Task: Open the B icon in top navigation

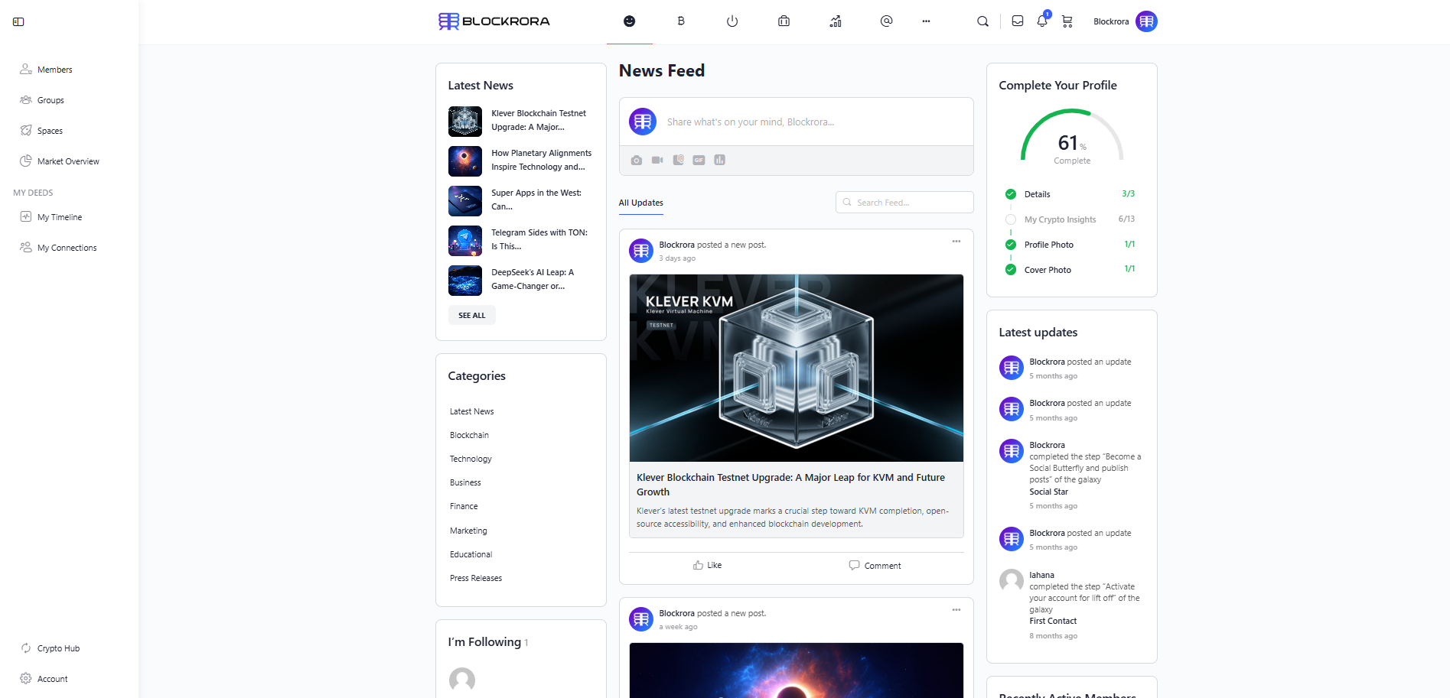Action: coord(681,21)
